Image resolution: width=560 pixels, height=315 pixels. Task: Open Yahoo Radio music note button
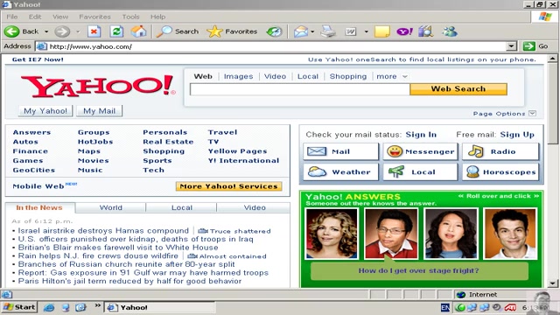coord(500,151)
